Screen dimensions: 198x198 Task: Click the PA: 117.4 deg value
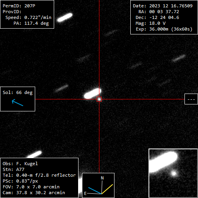point(31,23)
